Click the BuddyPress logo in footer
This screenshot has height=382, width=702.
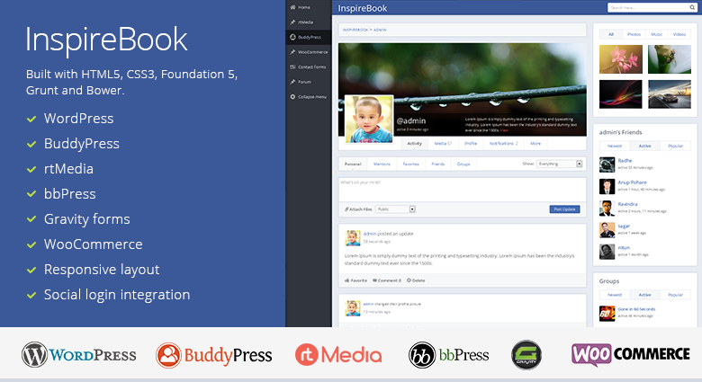(x=213, y=355)
